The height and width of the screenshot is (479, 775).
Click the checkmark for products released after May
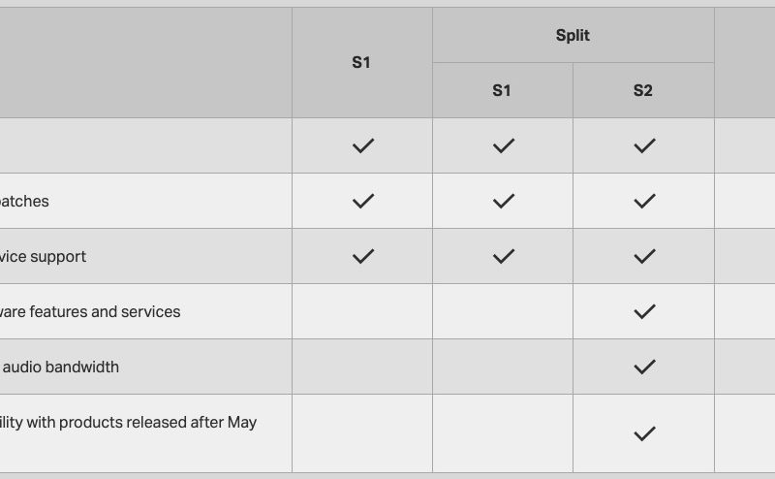tap(644, 433)
